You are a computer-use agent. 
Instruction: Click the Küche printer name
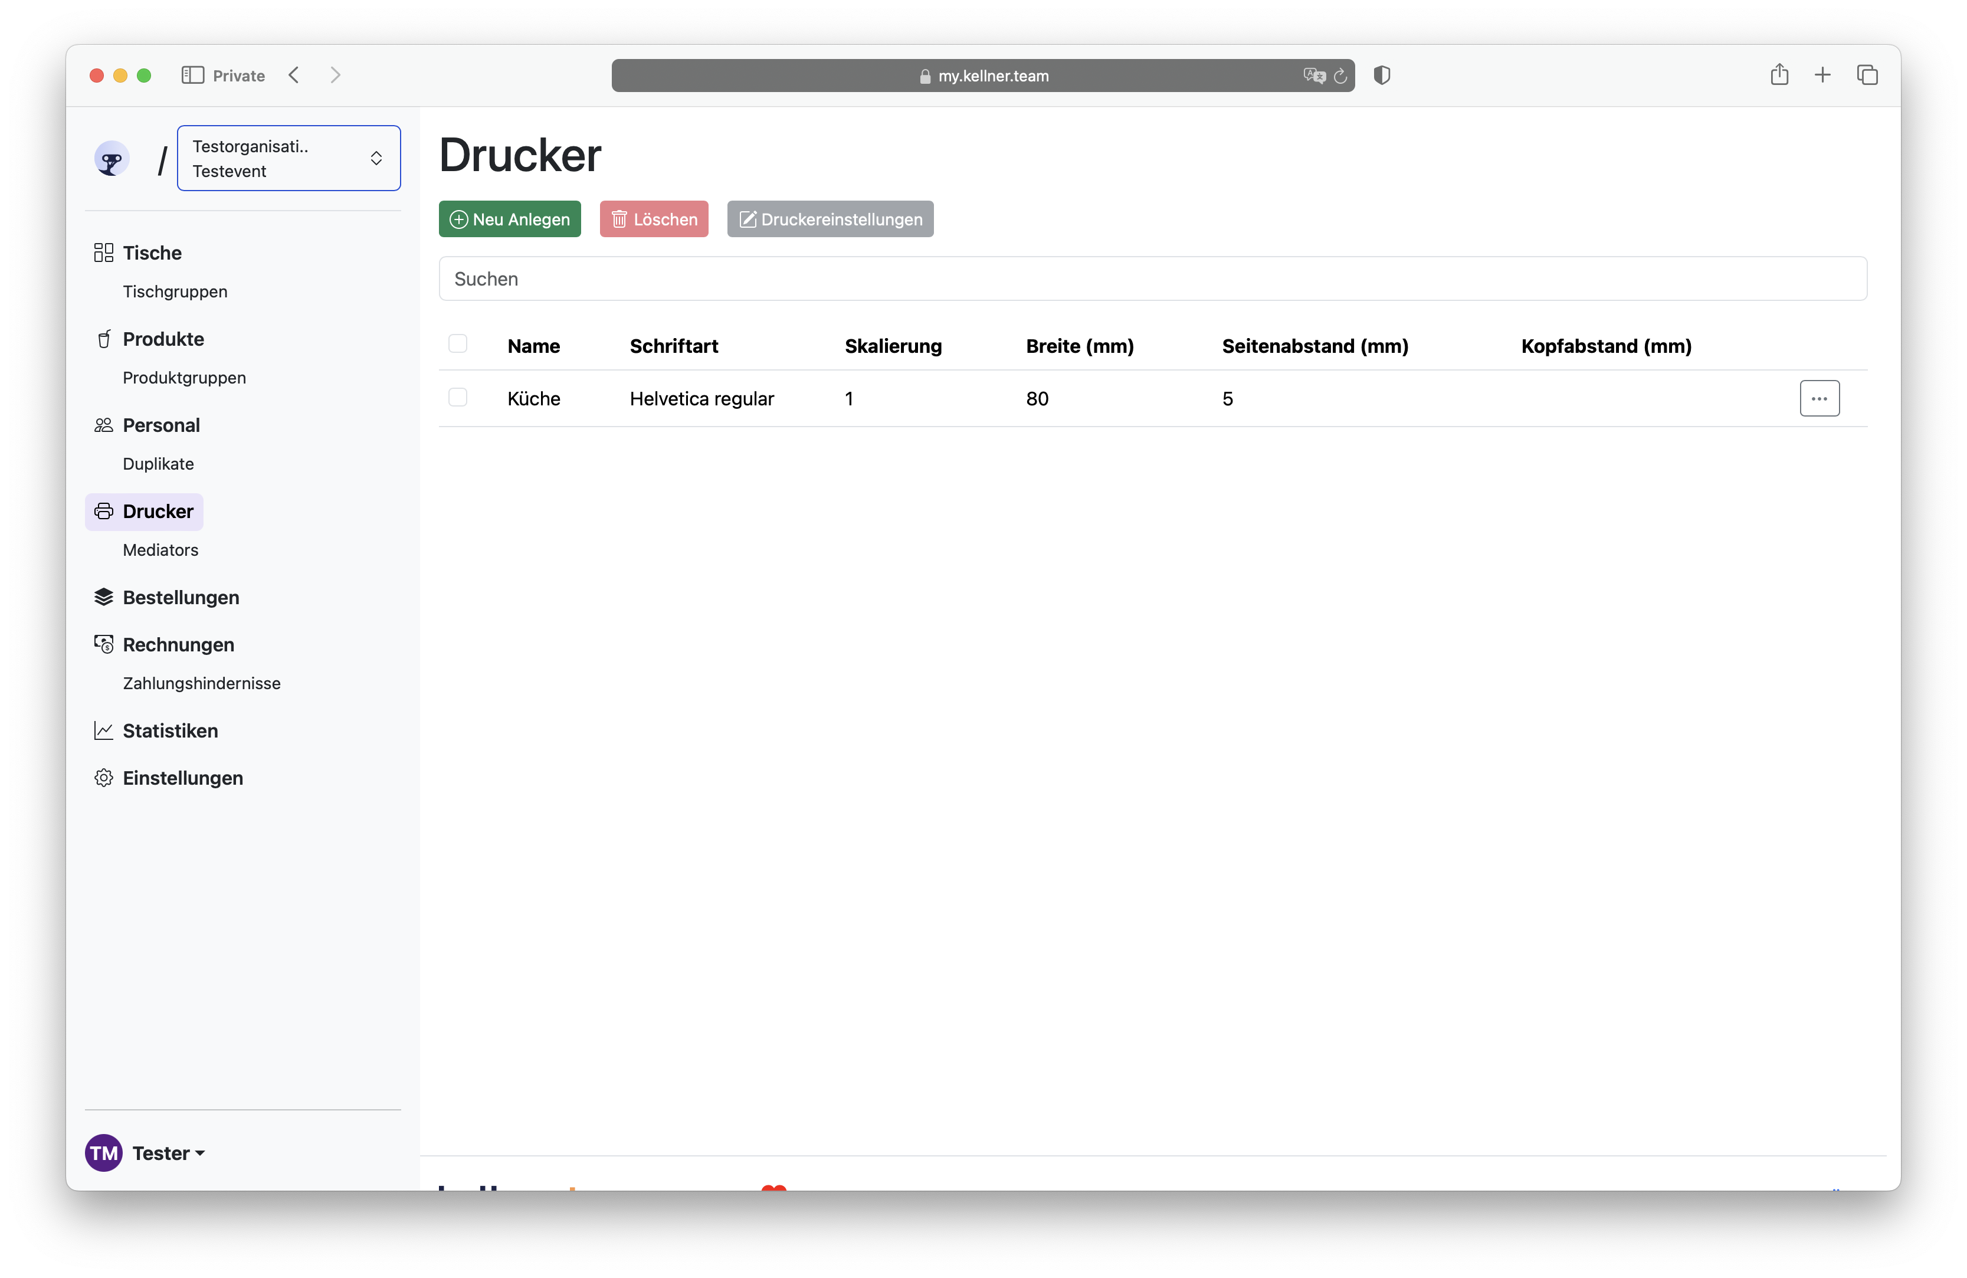pyautogui.click(x=534, y=398)
